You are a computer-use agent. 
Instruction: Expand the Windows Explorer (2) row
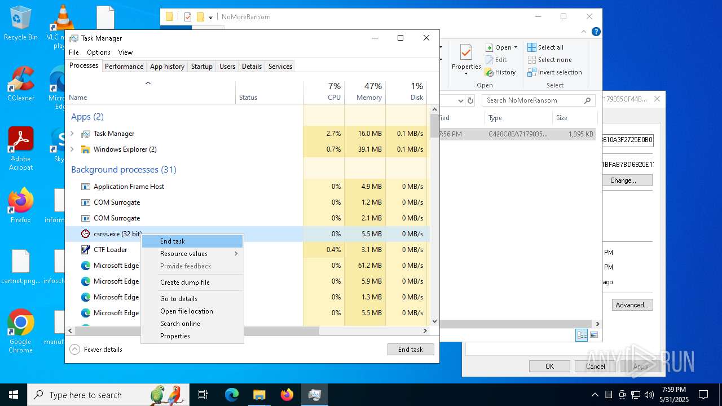72,149
